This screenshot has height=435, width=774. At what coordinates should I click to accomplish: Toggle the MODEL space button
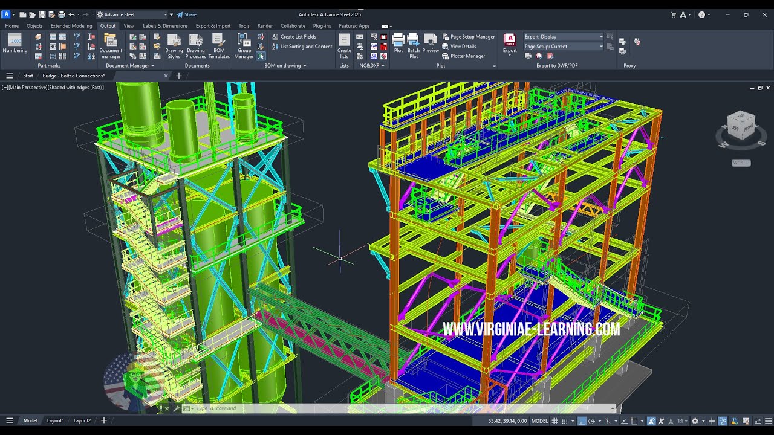pos(539,421)
